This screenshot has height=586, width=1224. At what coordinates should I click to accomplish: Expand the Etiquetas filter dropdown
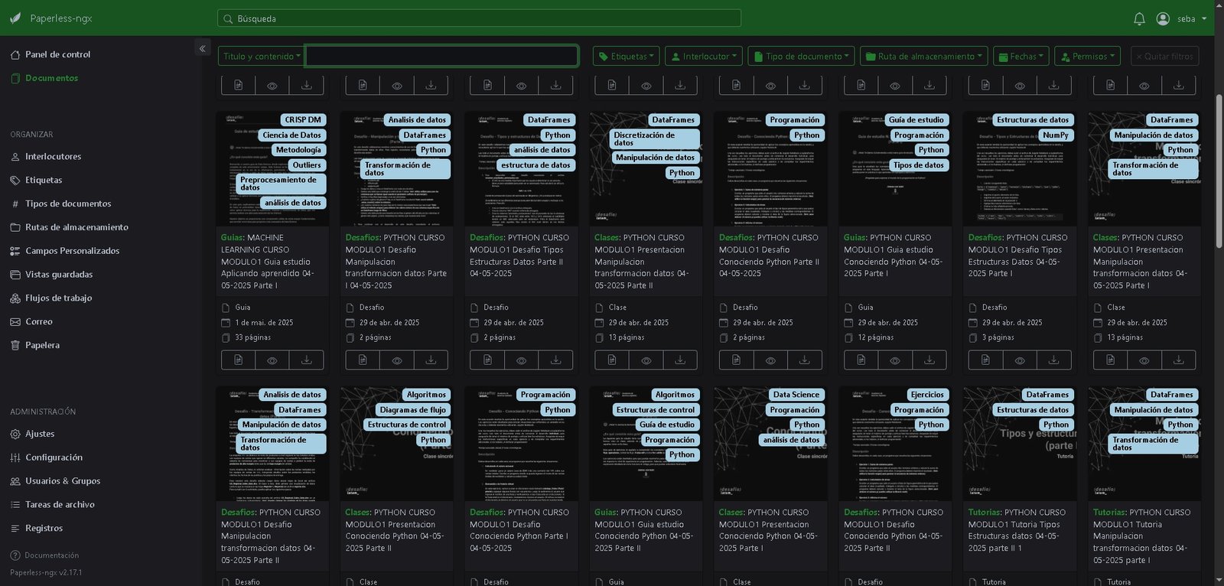click(x=627, y=56)
